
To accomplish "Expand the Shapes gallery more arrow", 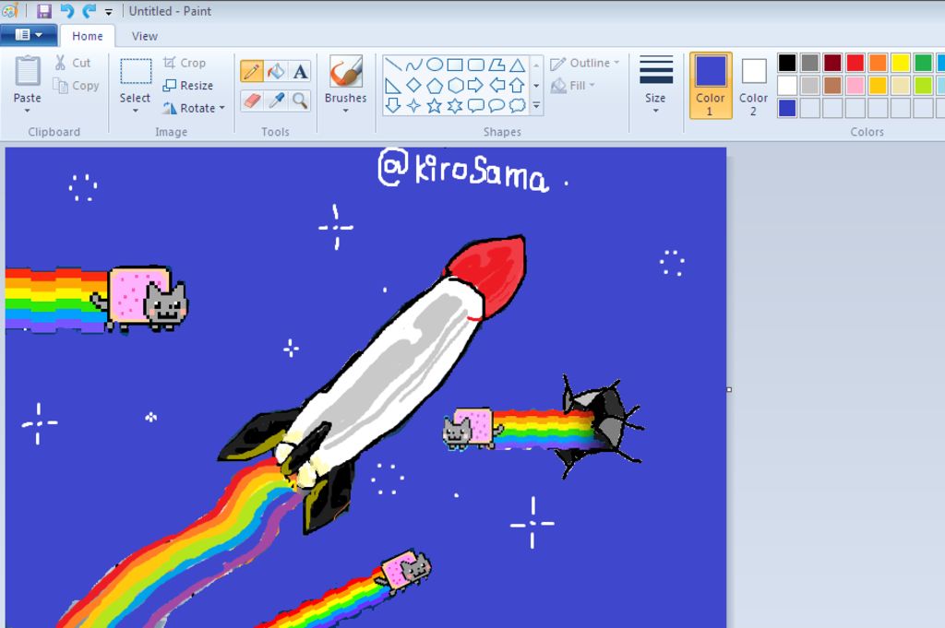I will pos(536,106).
